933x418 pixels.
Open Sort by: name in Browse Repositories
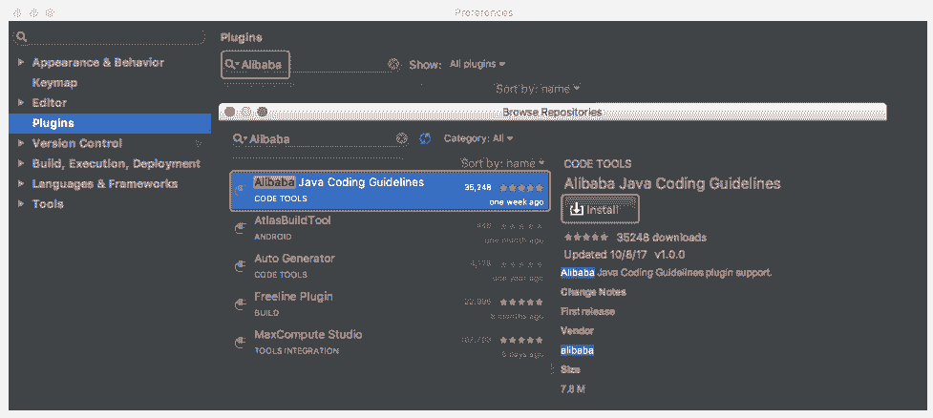pos(502,163)
